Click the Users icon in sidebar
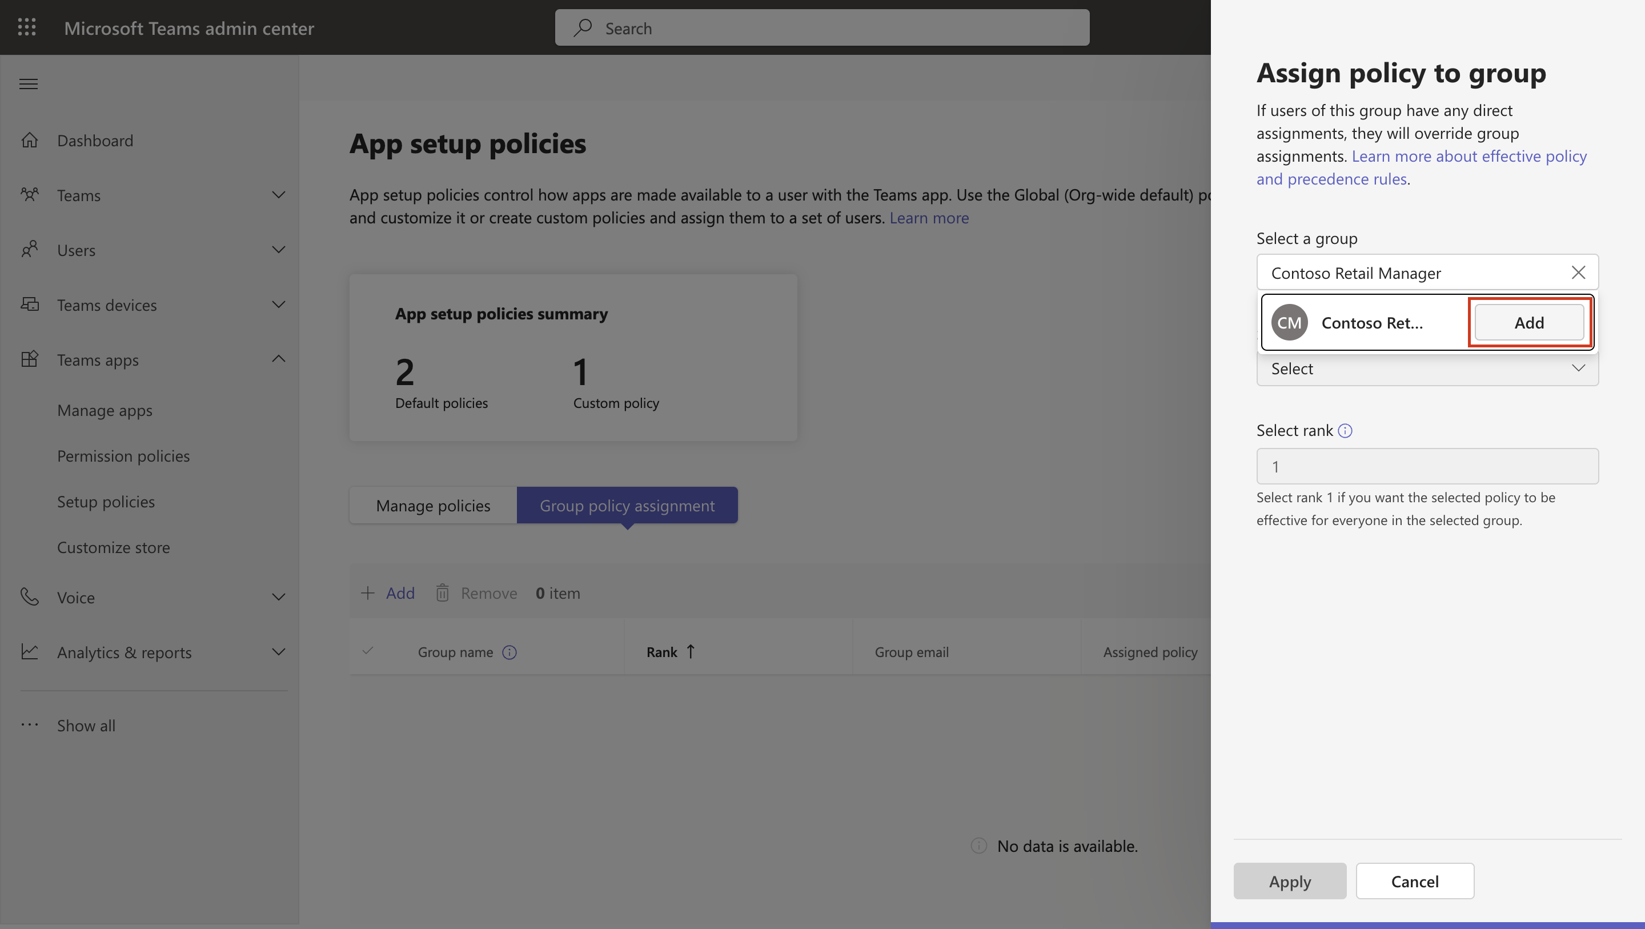The height and width of the screenshot is (929, 1645). 29,249
